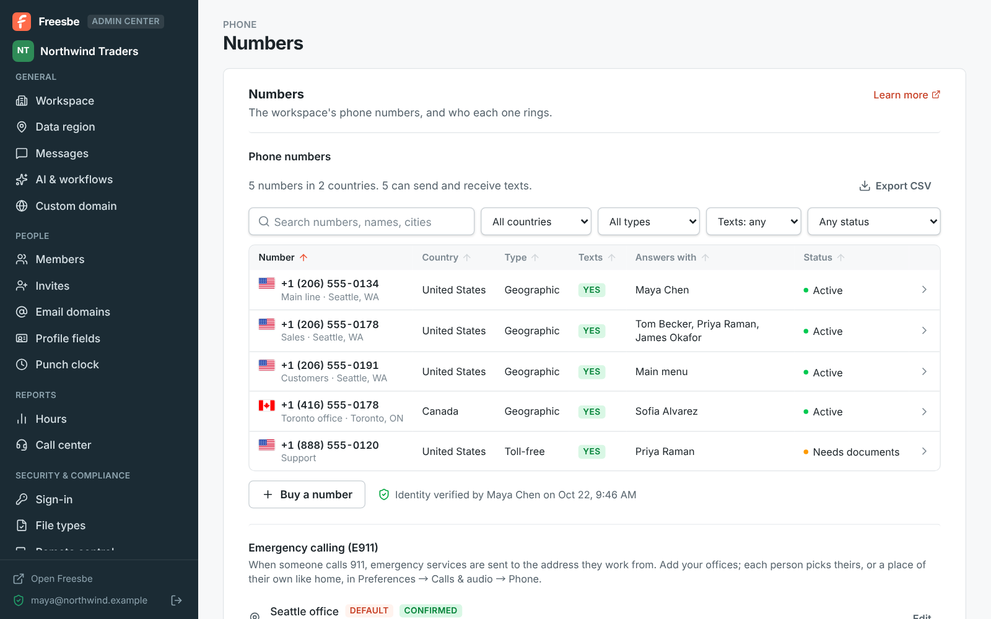The image size is (991, 619).
Task: Expand the +1 (206) 555-0134 row chevron
Action: 924,290
